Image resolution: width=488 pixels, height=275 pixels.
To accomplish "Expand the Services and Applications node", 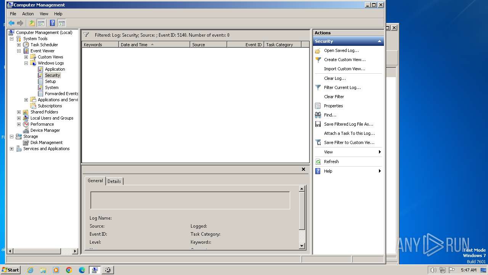I will click(x=11, y=149).
